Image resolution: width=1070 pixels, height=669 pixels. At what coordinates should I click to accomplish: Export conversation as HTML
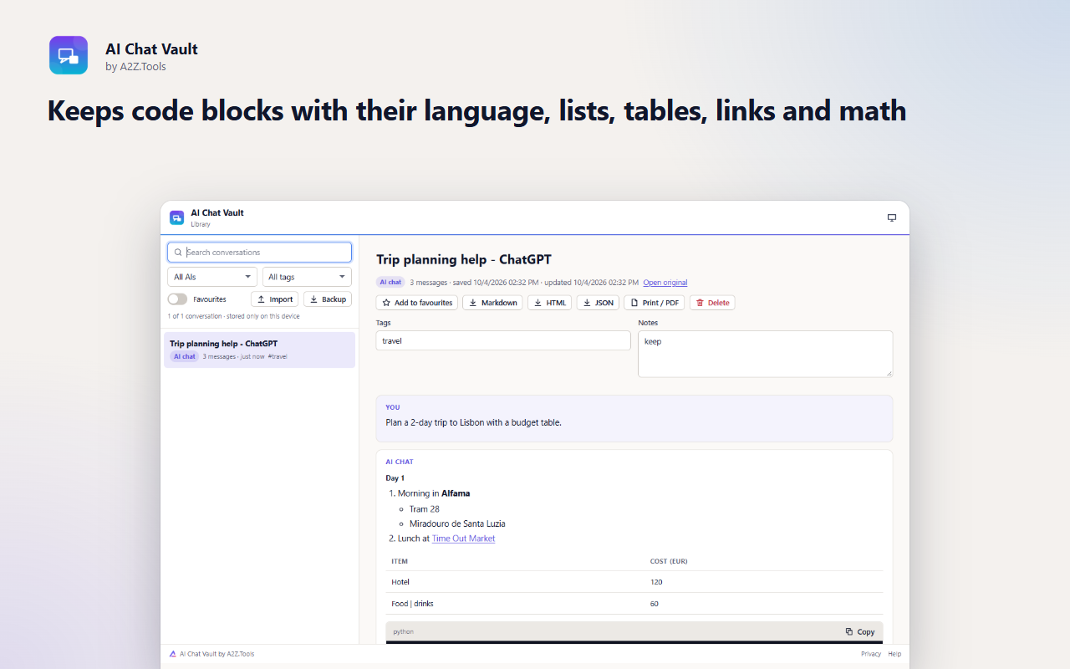tap(549, 303)
